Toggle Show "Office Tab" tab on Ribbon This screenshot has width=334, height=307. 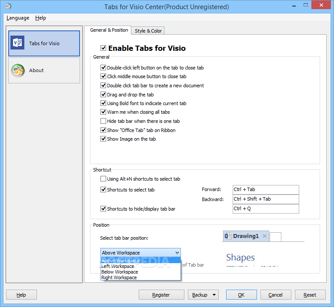(104, 130)
